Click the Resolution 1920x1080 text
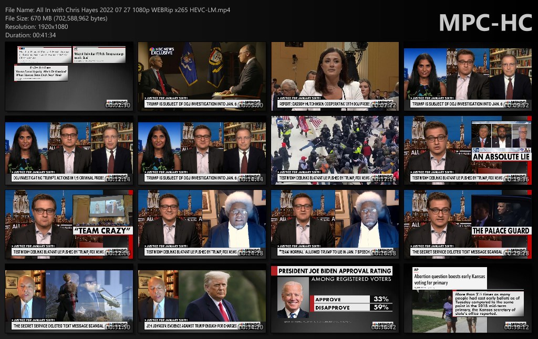The width and height of the screenshot is (538, 339). coord(37,27)
